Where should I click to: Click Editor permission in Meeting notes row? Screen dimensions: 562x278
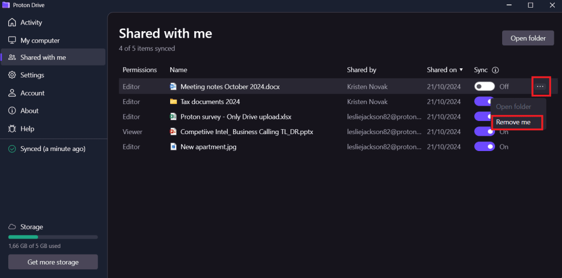pos(131,86)
